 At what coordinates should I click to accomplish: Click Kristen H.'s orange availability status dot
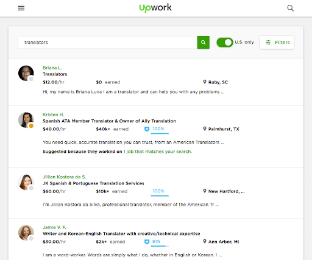click(x=31, y=126)
